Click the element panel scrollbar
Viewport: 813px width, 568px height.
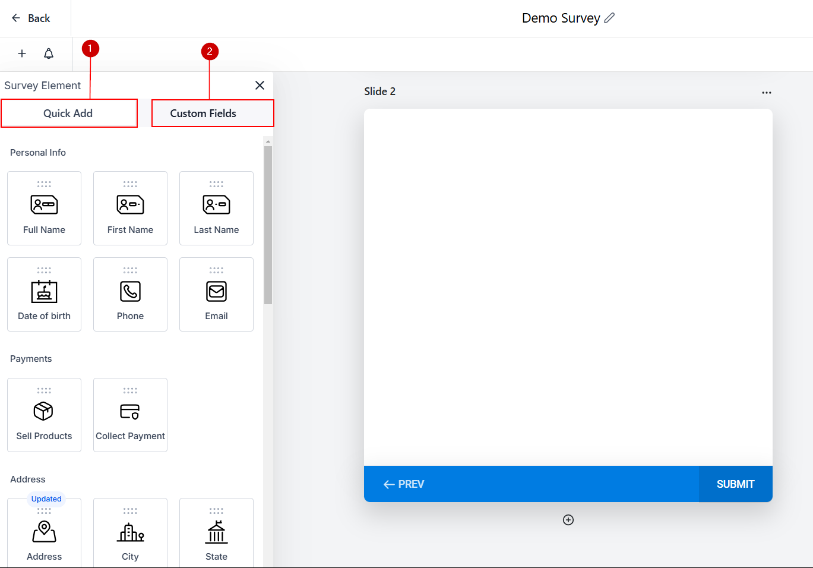pos(268,225)
